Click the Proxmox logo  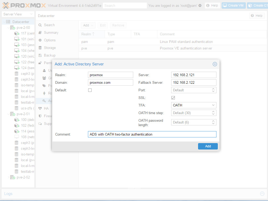(24, 5)
